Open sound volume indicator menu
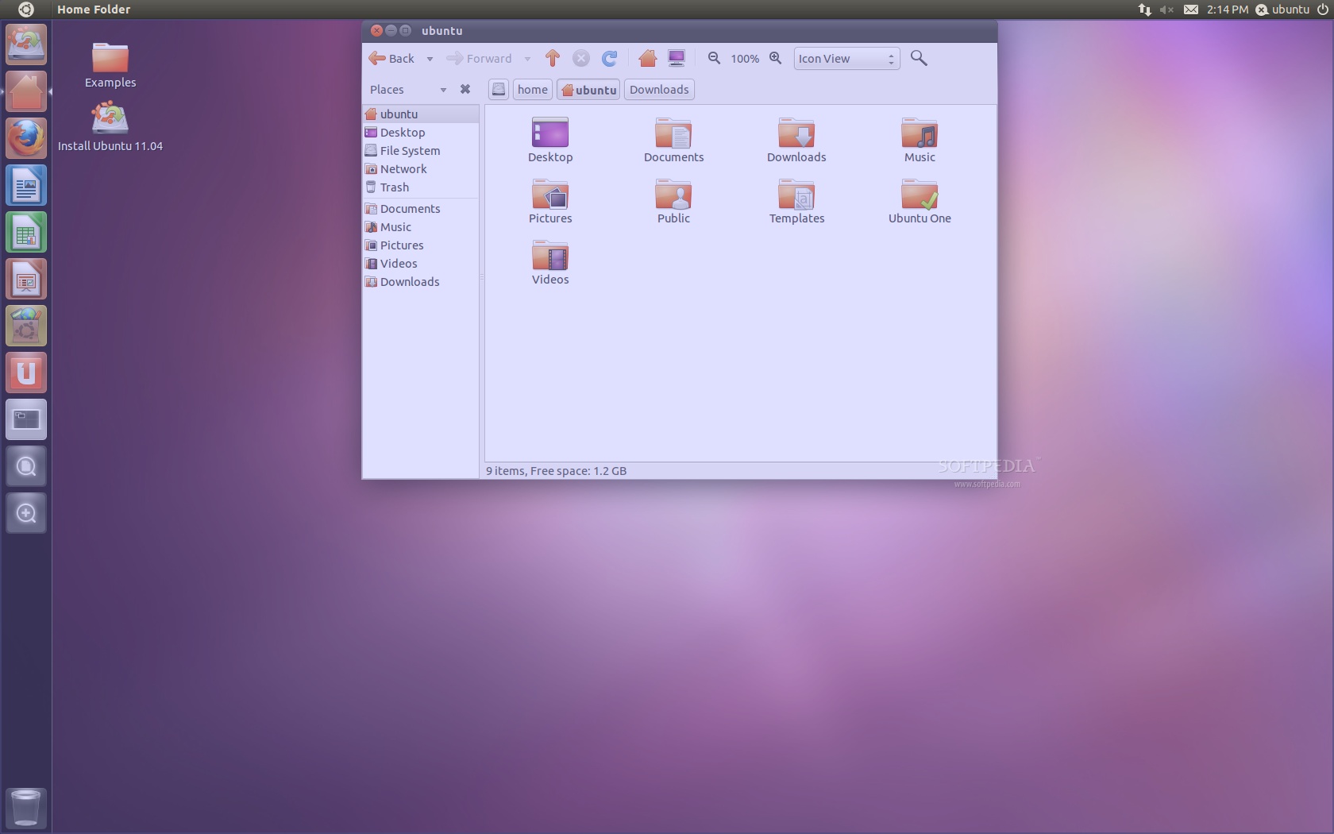This screenshot has width=1334, height=834. [x=1166, y=10]
